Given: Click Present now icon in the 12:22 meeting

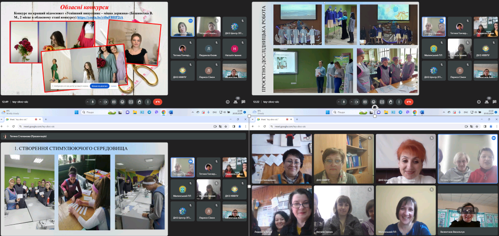Looking at the screenshot, I should (382, 101).
